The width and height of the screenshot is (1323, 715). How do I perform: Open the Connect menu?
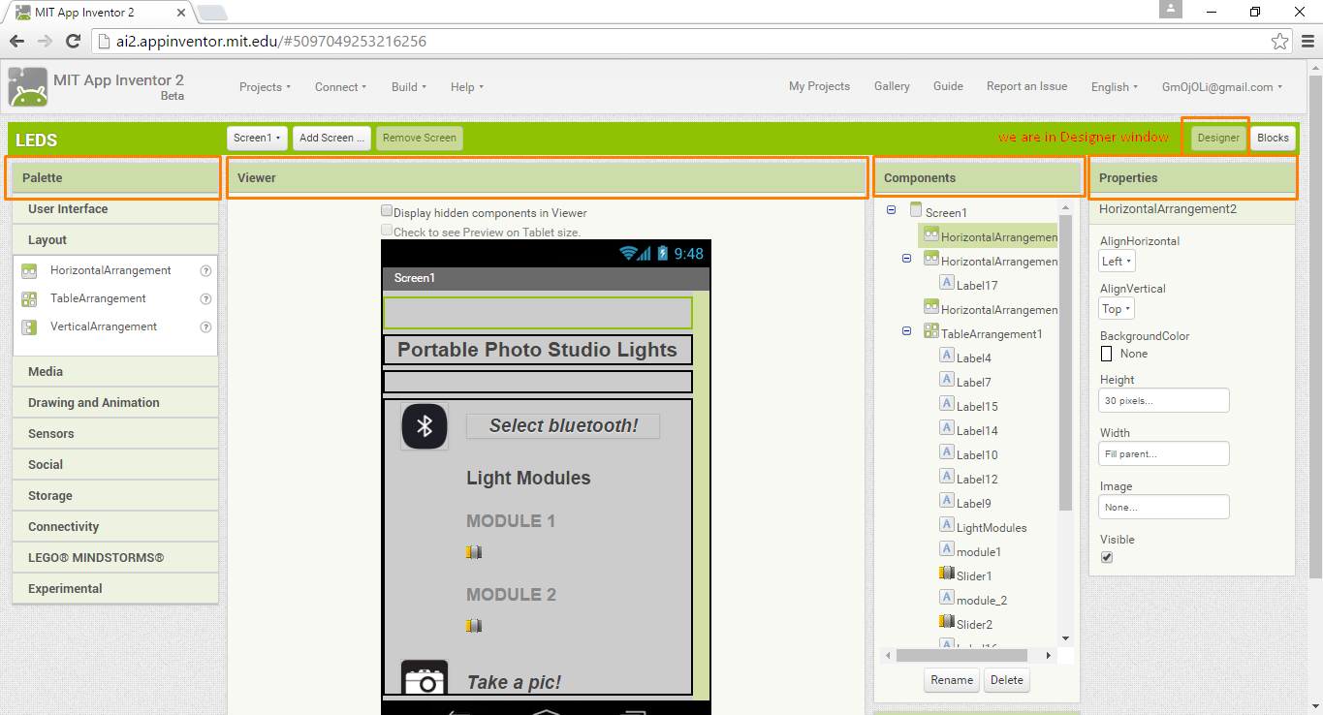[x=340, y=87]
